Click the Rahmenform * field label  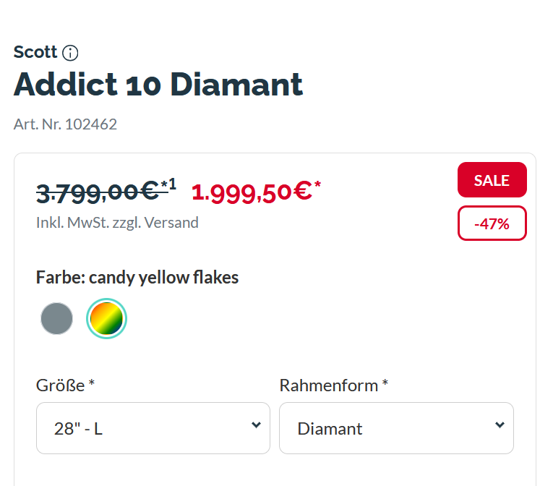(334, 385)
